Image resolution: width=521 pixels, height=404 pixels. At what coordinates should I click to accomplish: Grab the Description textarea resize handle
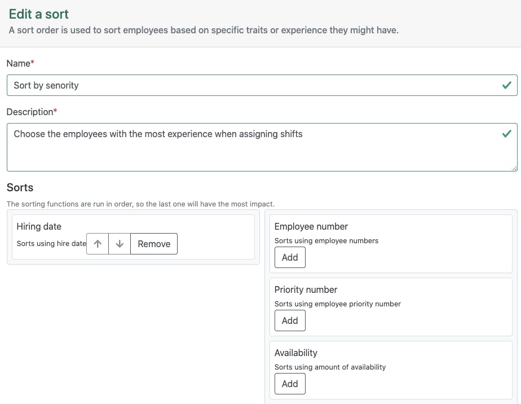click(514, 168)
